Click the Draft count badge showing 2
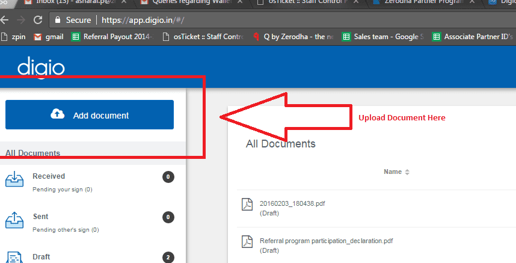Image resolution: width=516 pixels, height=263 pixels. click(x=168, y=258)
